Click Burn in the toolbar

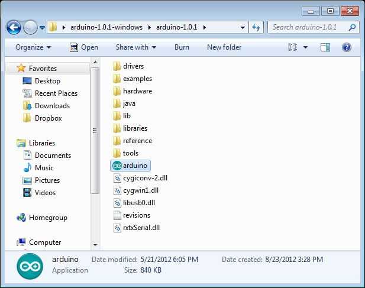182,47
